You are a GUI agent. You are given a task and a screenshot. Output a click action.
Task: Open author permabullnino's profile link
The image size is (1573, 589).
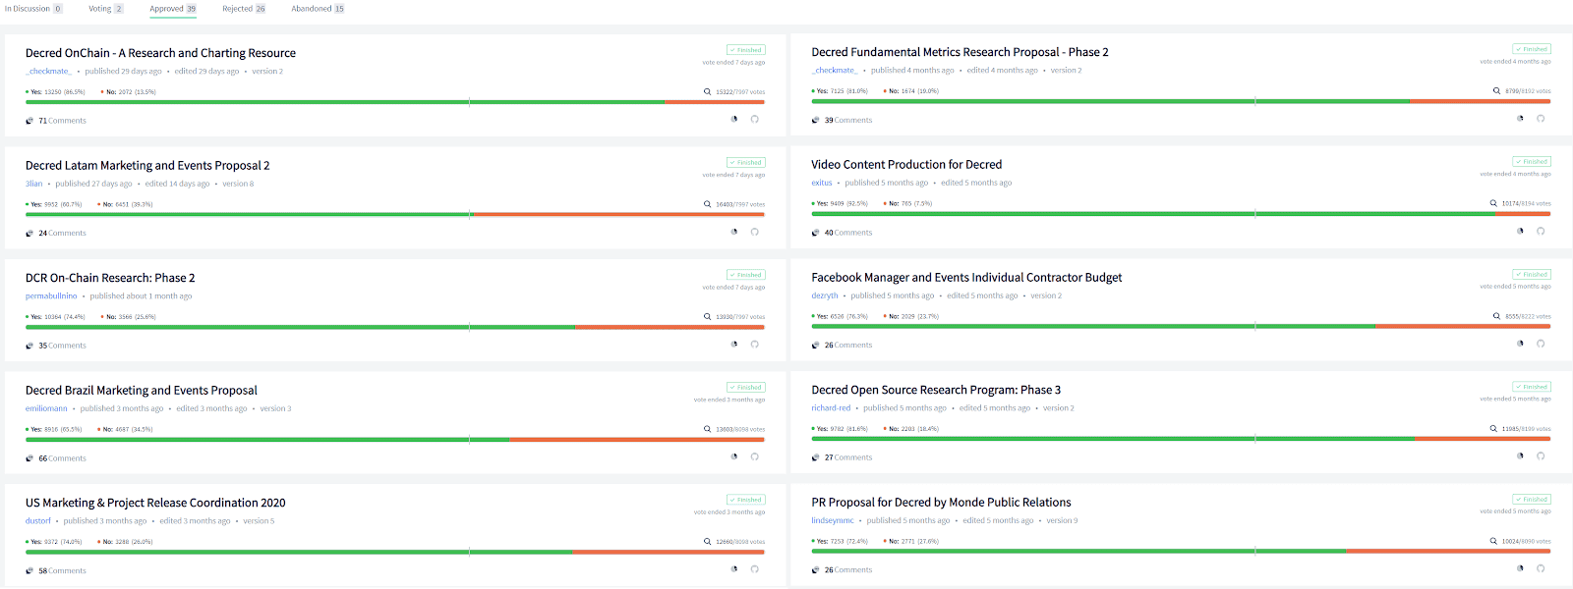pyautogui.click(x=51, y=296)
